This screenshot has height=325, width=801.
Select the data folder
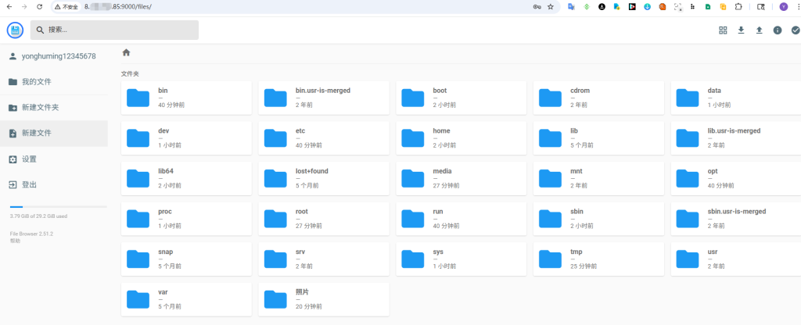pos(735,98)
